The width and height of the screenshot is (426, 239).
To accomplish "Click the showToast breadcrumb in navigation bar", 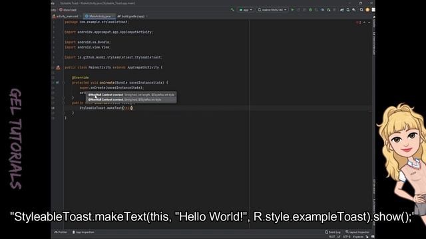I will 68,10.
